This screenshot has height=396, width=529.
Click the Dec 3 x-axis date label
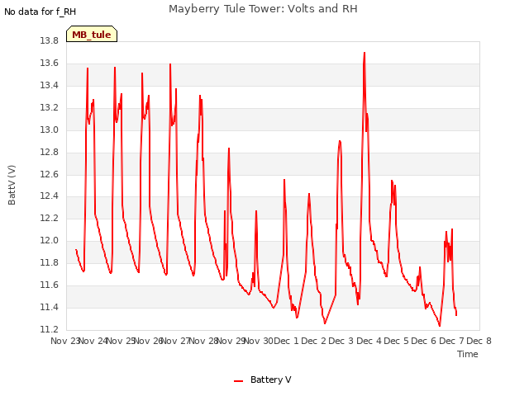[341, 341]
